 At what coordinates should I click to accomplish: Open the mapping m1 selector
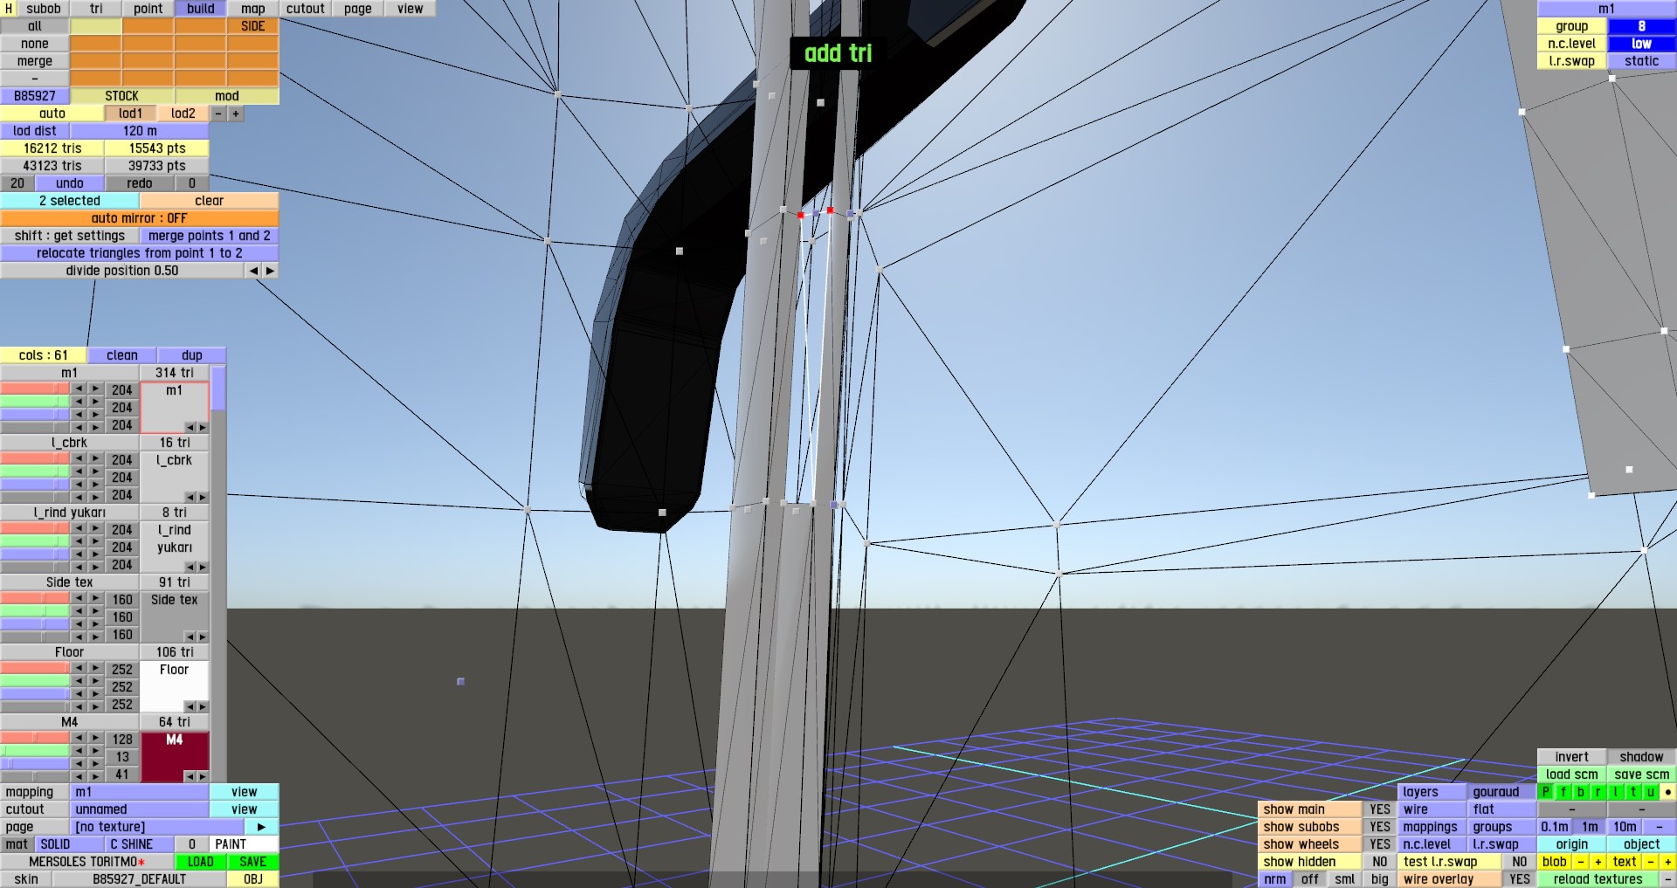coord(140,792)
